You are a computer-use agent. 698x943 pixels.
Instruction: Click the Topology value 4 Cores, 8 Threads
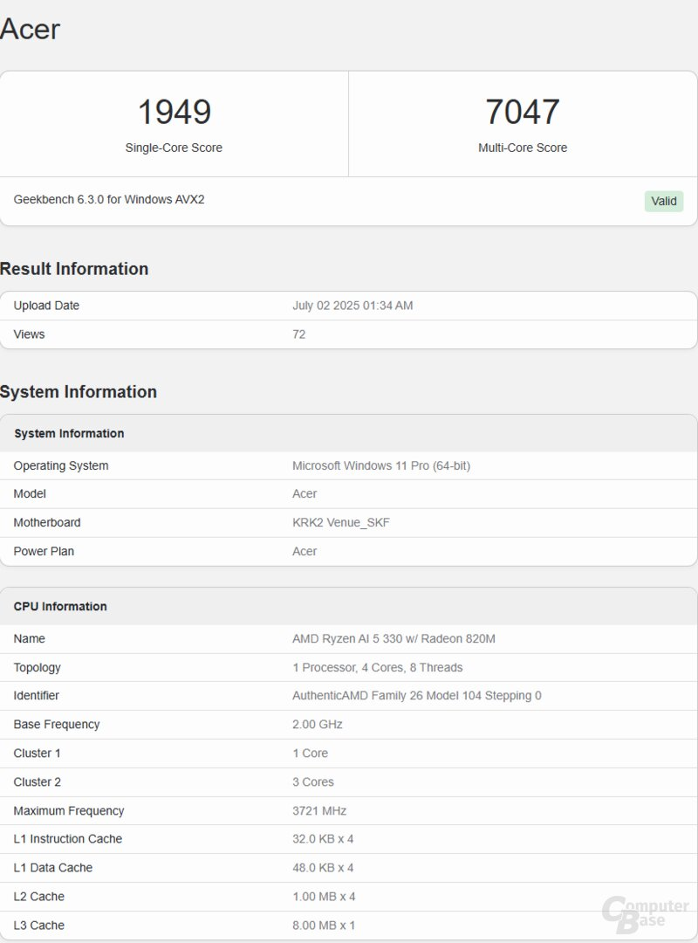pyautogui.click(x=378, y=667)
